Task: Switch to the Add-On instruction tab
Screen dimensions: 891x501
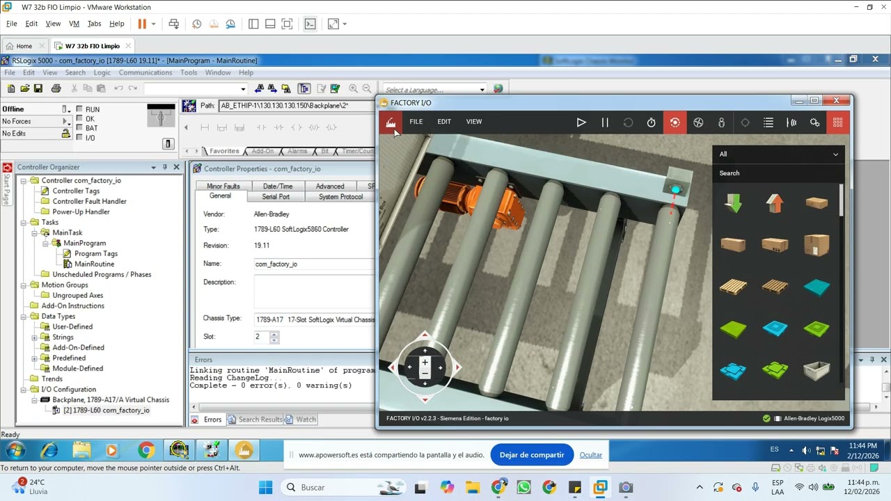Action: tap(262, 151)
